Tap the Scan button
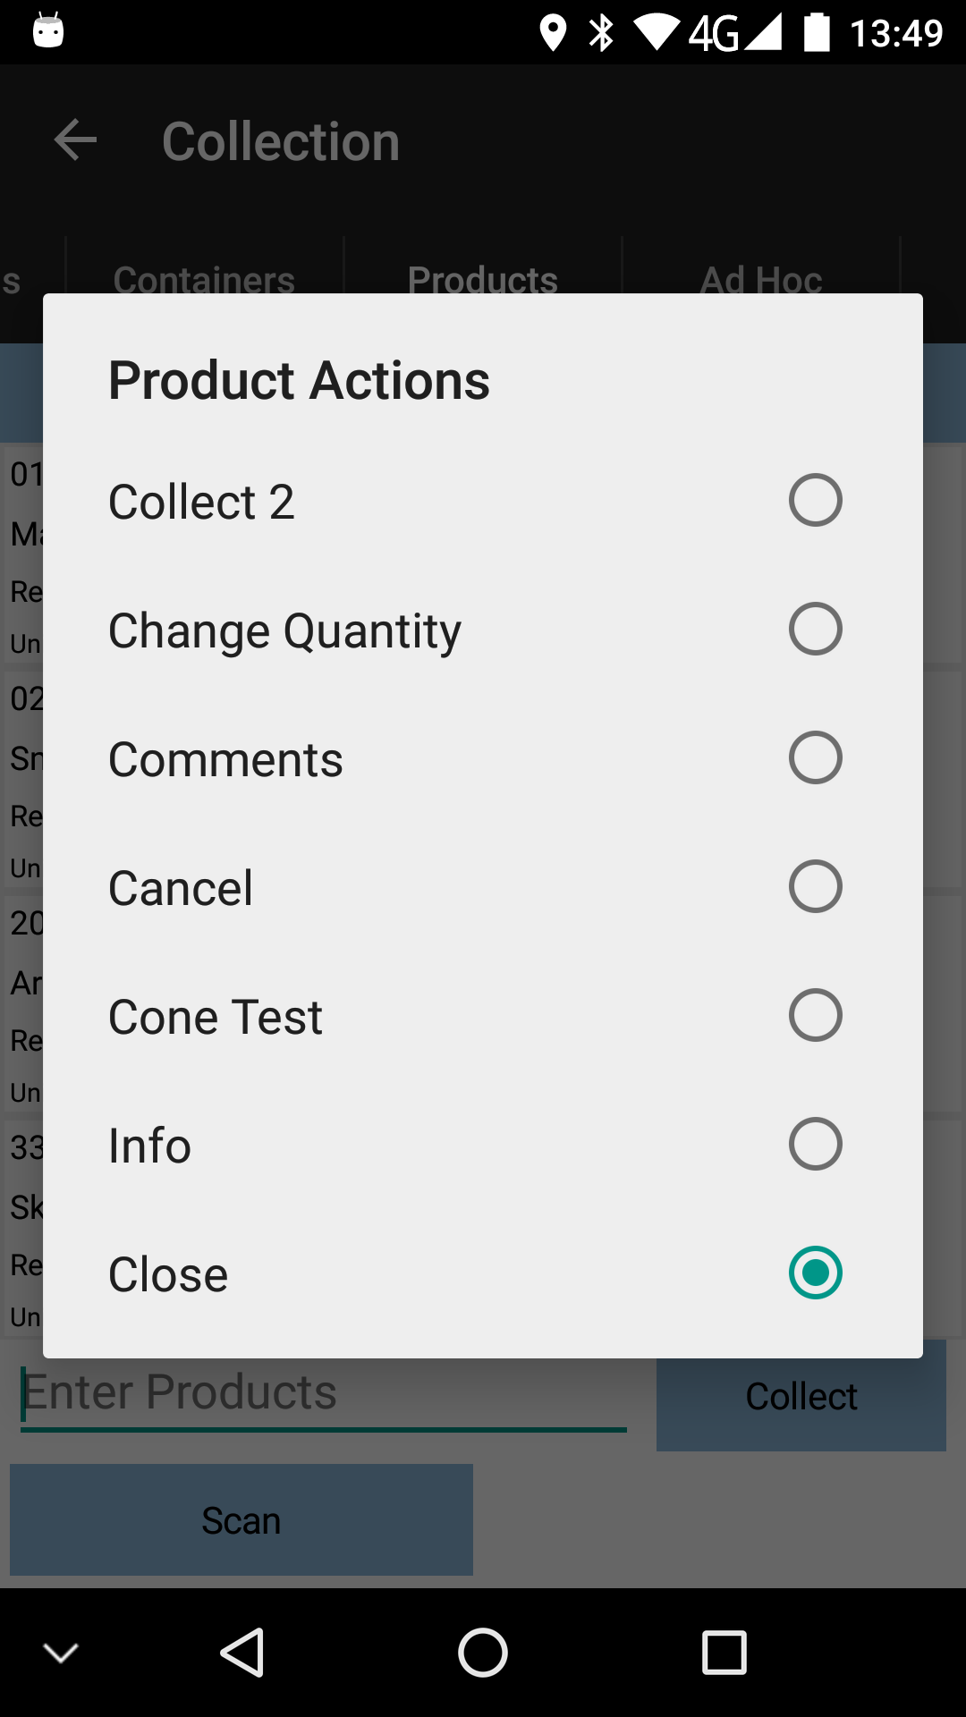Viewport: 966px width, 1717px height. click(241, 1519)
